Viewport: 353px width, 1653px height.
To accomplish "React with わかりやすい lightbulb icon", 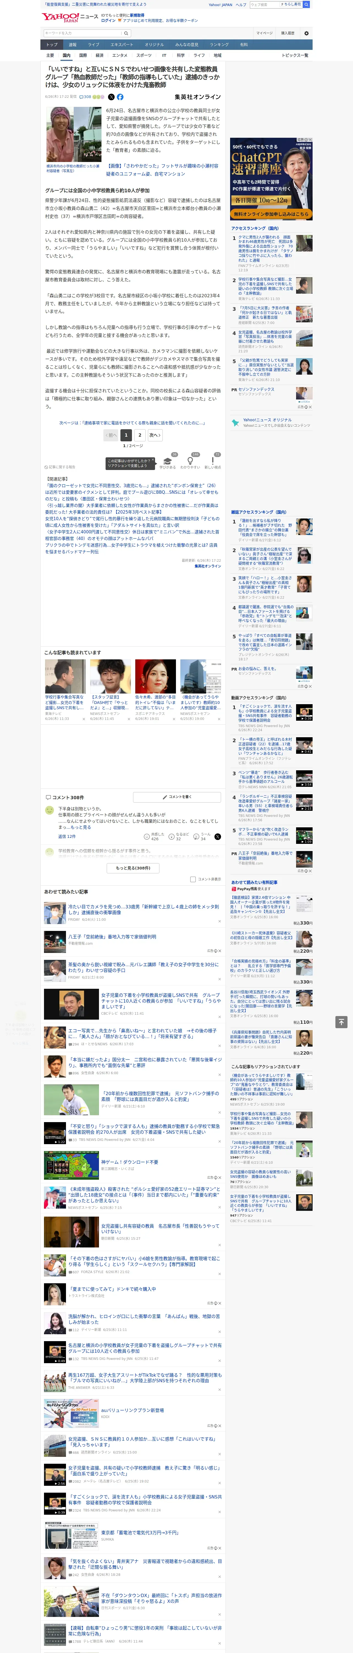I will [x=190, y=461].
